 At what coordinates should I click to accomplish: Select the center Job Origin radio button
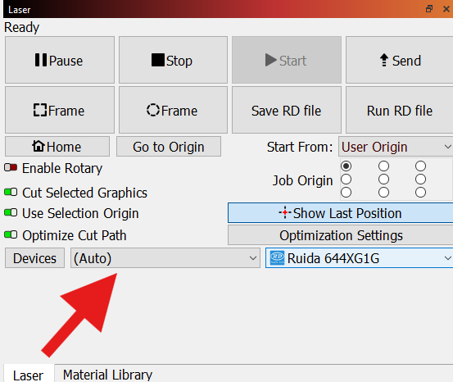click(x=383, y=180)
